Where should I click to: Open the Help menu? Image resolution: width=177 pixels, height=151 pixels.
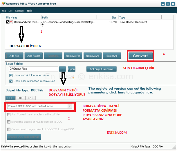click(30, 11)
